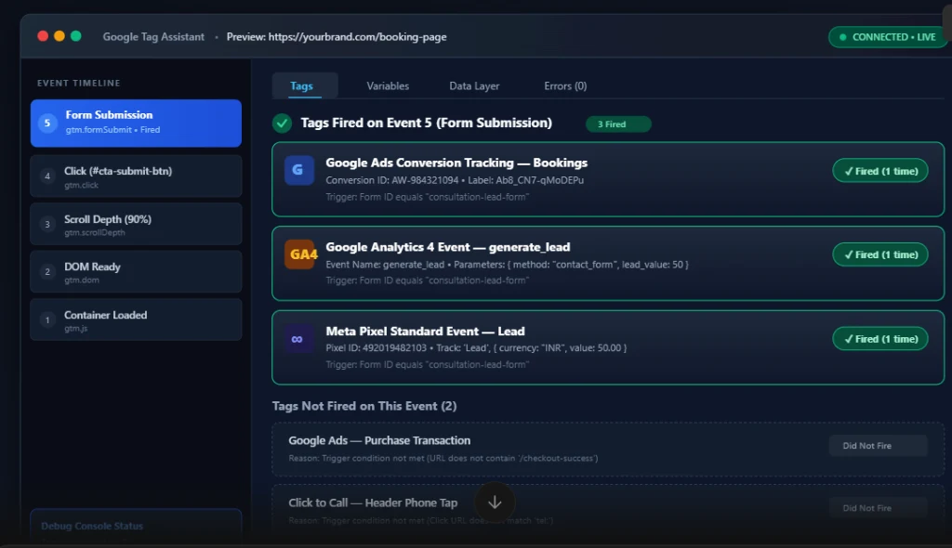The width and height of the screenshot is (952, 548).
Task: Open Google Analytics 4 Event generate_lead card
Action: click(x=608, y=264)
